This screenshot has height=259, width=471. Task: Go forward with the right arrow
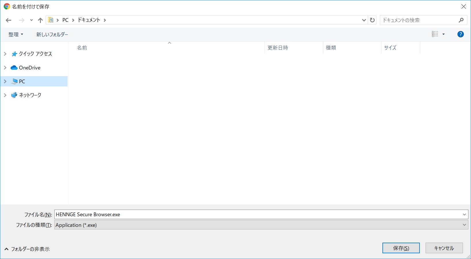pos(22,20)
